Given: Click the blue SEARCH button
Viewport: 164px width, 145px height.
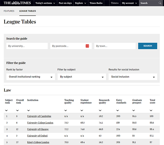Looking at the screenshot, I should click(148, 46).
